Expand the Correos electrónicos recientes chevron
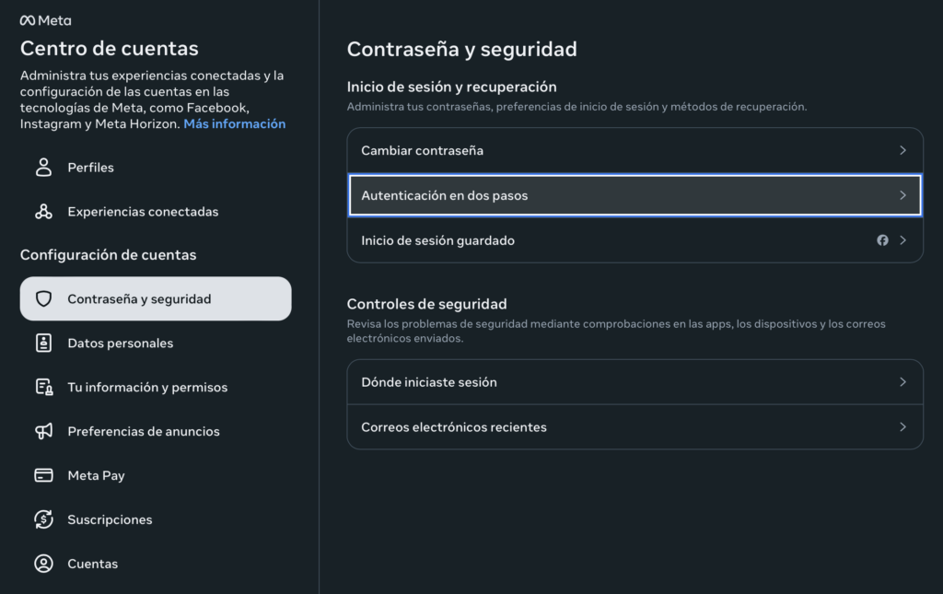943x594 pixels. (x=902, y=427)
